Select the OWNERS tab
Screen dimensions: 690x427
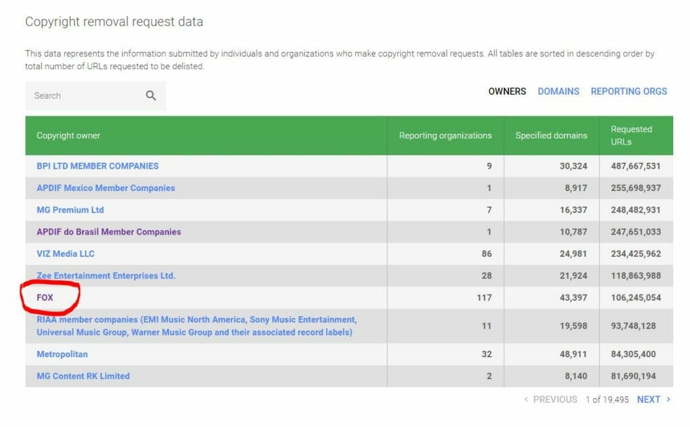(x=507, y=91)
